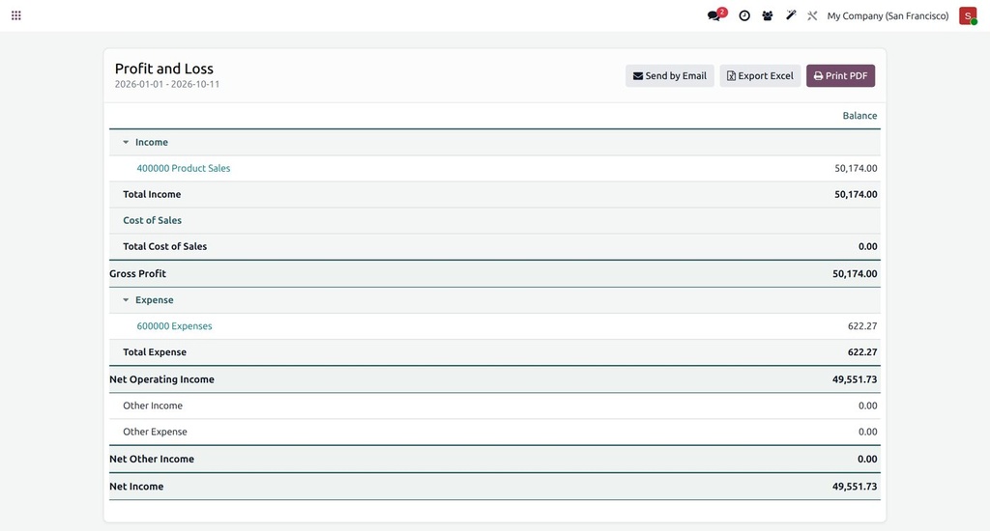990x531 pixels.
Task: Collapse the Income section
Action: tap(126, 143)
